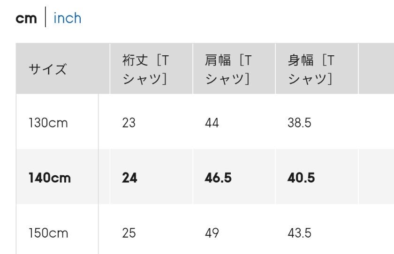Select the cm unit option
The width and height of the screenshot is (394, 254).
tap(26, 19)
